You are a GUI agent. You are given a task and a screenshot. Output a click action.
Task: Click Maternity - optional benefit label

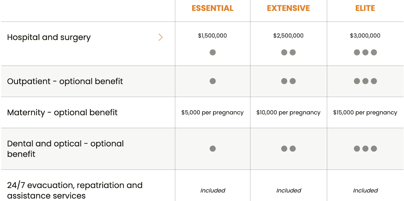pos(62,112)
